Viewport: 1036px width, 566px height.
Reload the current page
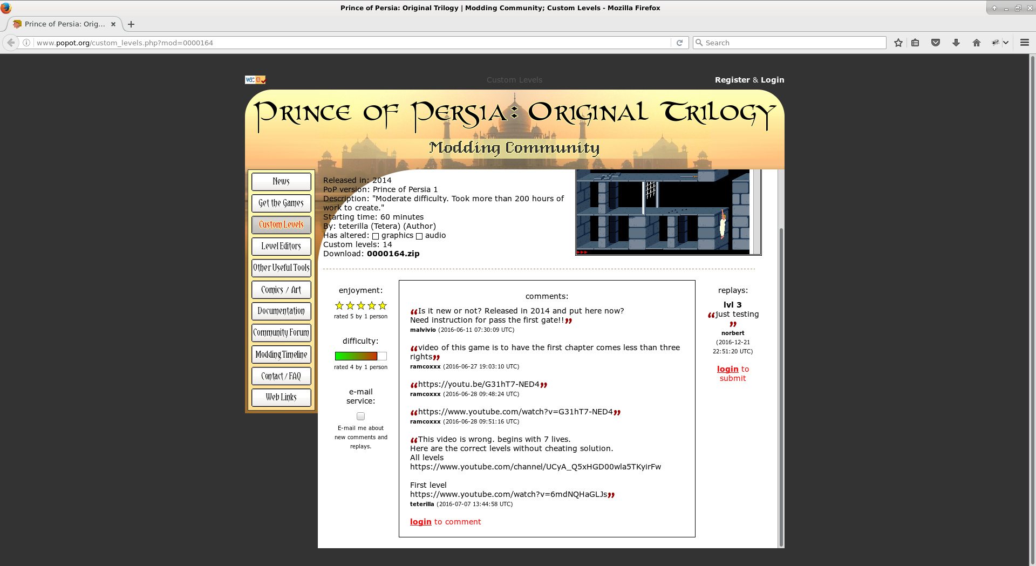(x=679, y=43)
